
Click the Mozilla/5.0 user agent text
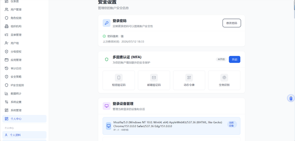[x=168, y=124]
